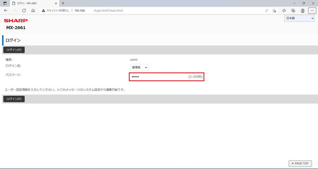Open the collections icon

pyautogui.click(x=293, y=11)
